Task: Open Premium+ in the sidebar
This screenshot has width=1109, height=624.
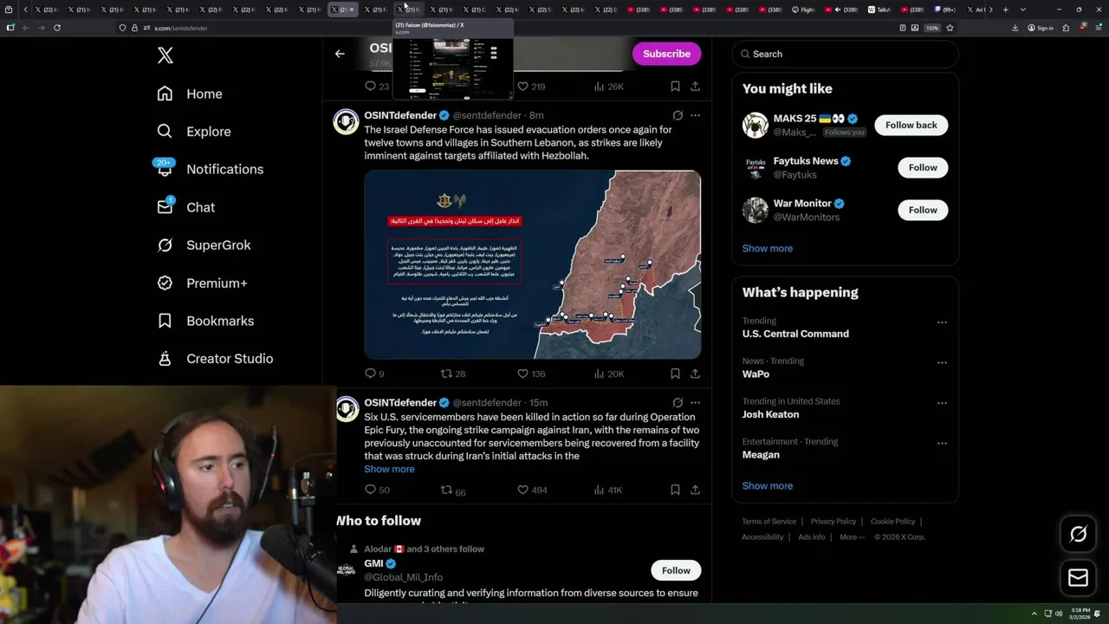Action: [x=202, y=283]
